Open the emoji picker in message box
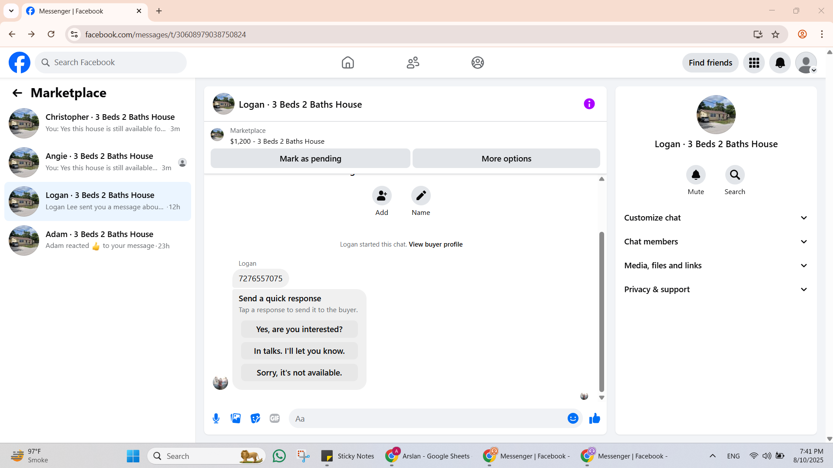This screenshot has height=468, width=833. click(x=573, y=419)
